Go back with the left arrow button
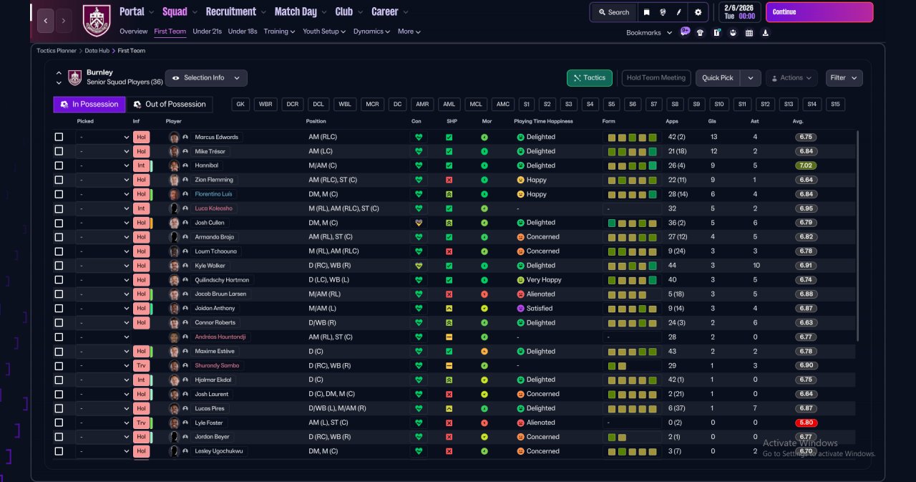 45,21
